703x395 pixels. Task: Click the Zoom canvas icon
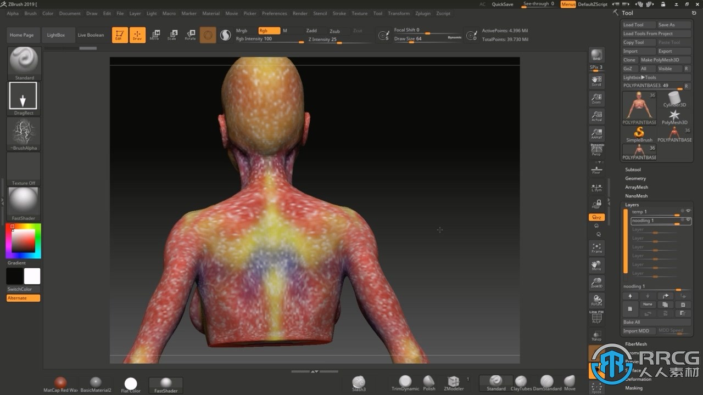(x=596, y=99)
